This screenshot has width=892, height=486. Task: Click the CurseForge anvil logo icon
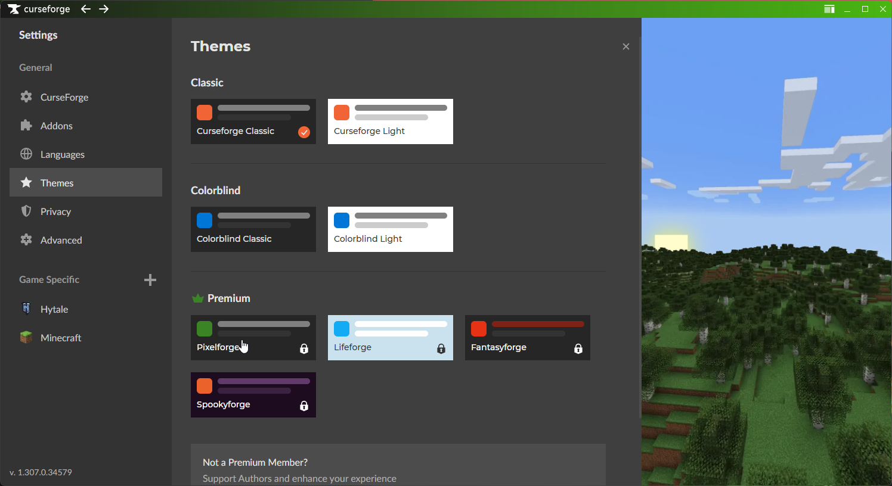[x=14, y=9]
